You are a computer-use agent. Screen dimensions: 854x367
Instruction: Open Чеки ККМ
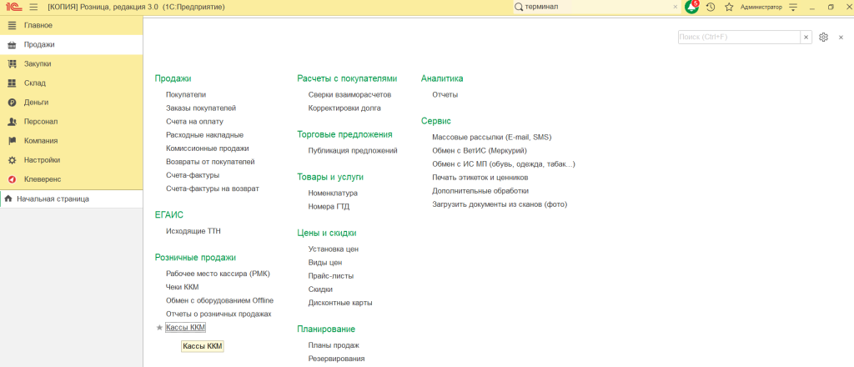click(183, 287)
